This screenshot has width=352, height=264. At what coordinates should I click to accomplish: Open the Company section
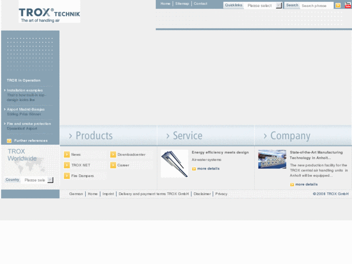290,136
